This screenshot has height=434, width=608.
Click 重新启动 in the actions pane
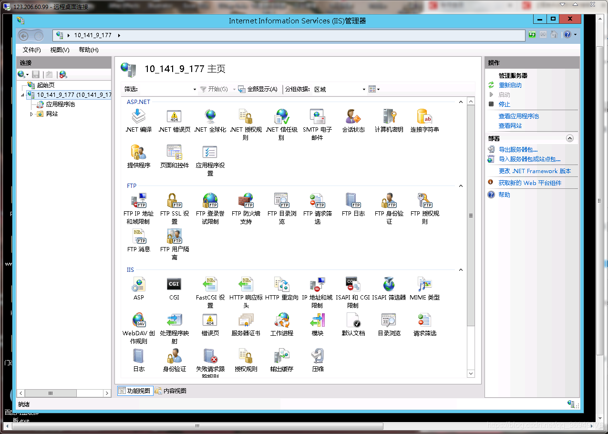pos(510,85)
